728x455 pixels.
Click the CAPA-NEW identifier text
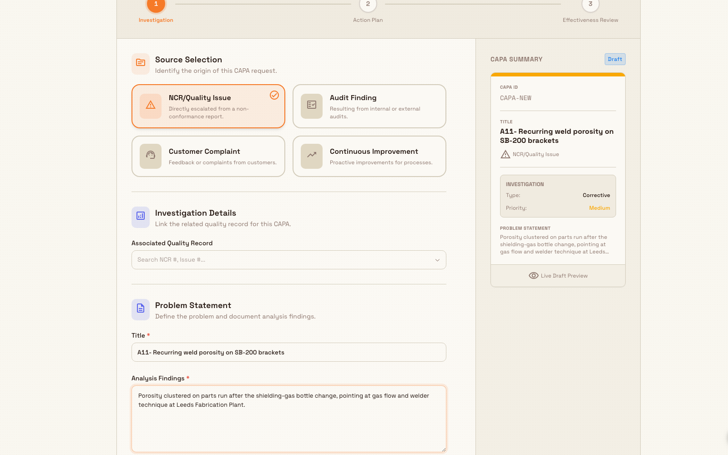pyautogui.click(x=516, y=98)
